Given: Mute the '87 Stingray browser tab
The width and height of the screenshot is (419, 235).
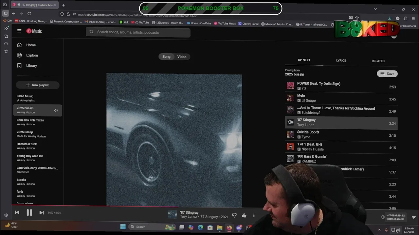Looking at the screenshot, I should (x=19, y=5).
